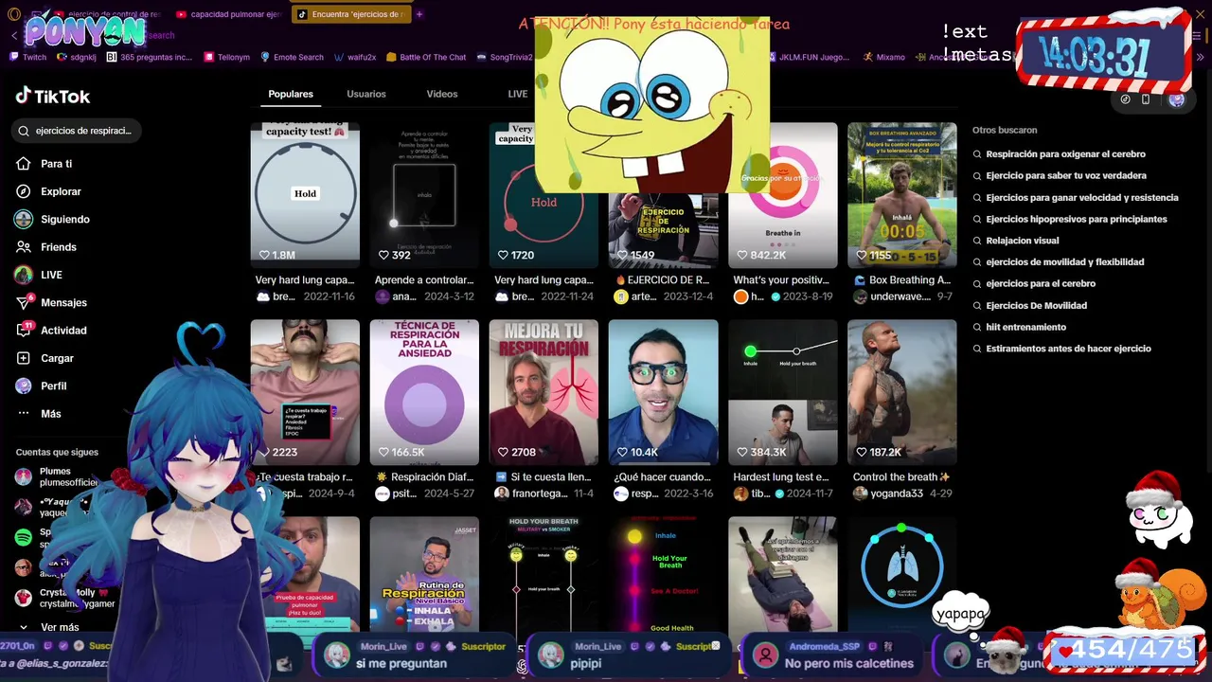Open Aprende a controlar video thumbnail
This screenshot has width=1212, height=682.
(424, 195)
